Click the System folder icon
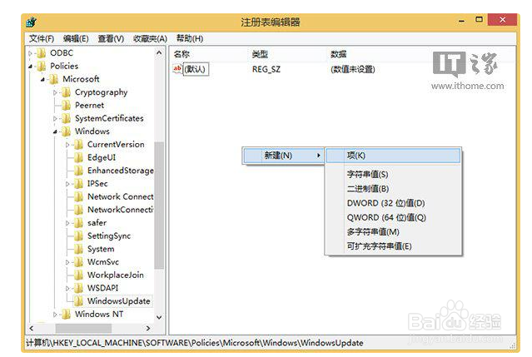This screenshot has width=532, height=357. (78, 249)
